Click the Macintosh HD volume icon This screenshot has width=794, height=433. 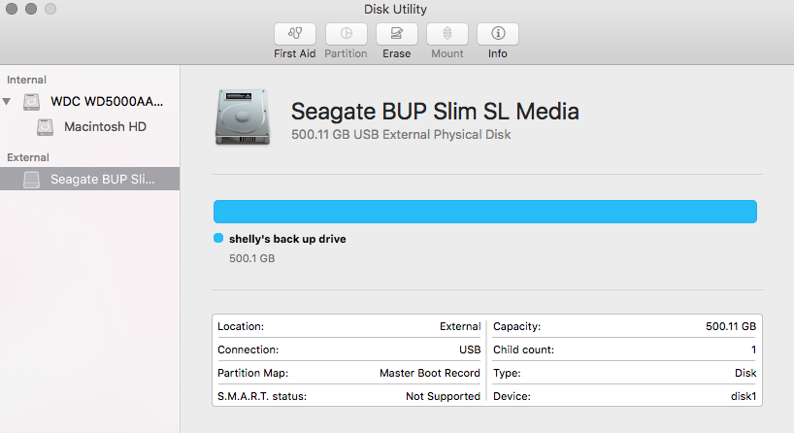tap(46, 127)
